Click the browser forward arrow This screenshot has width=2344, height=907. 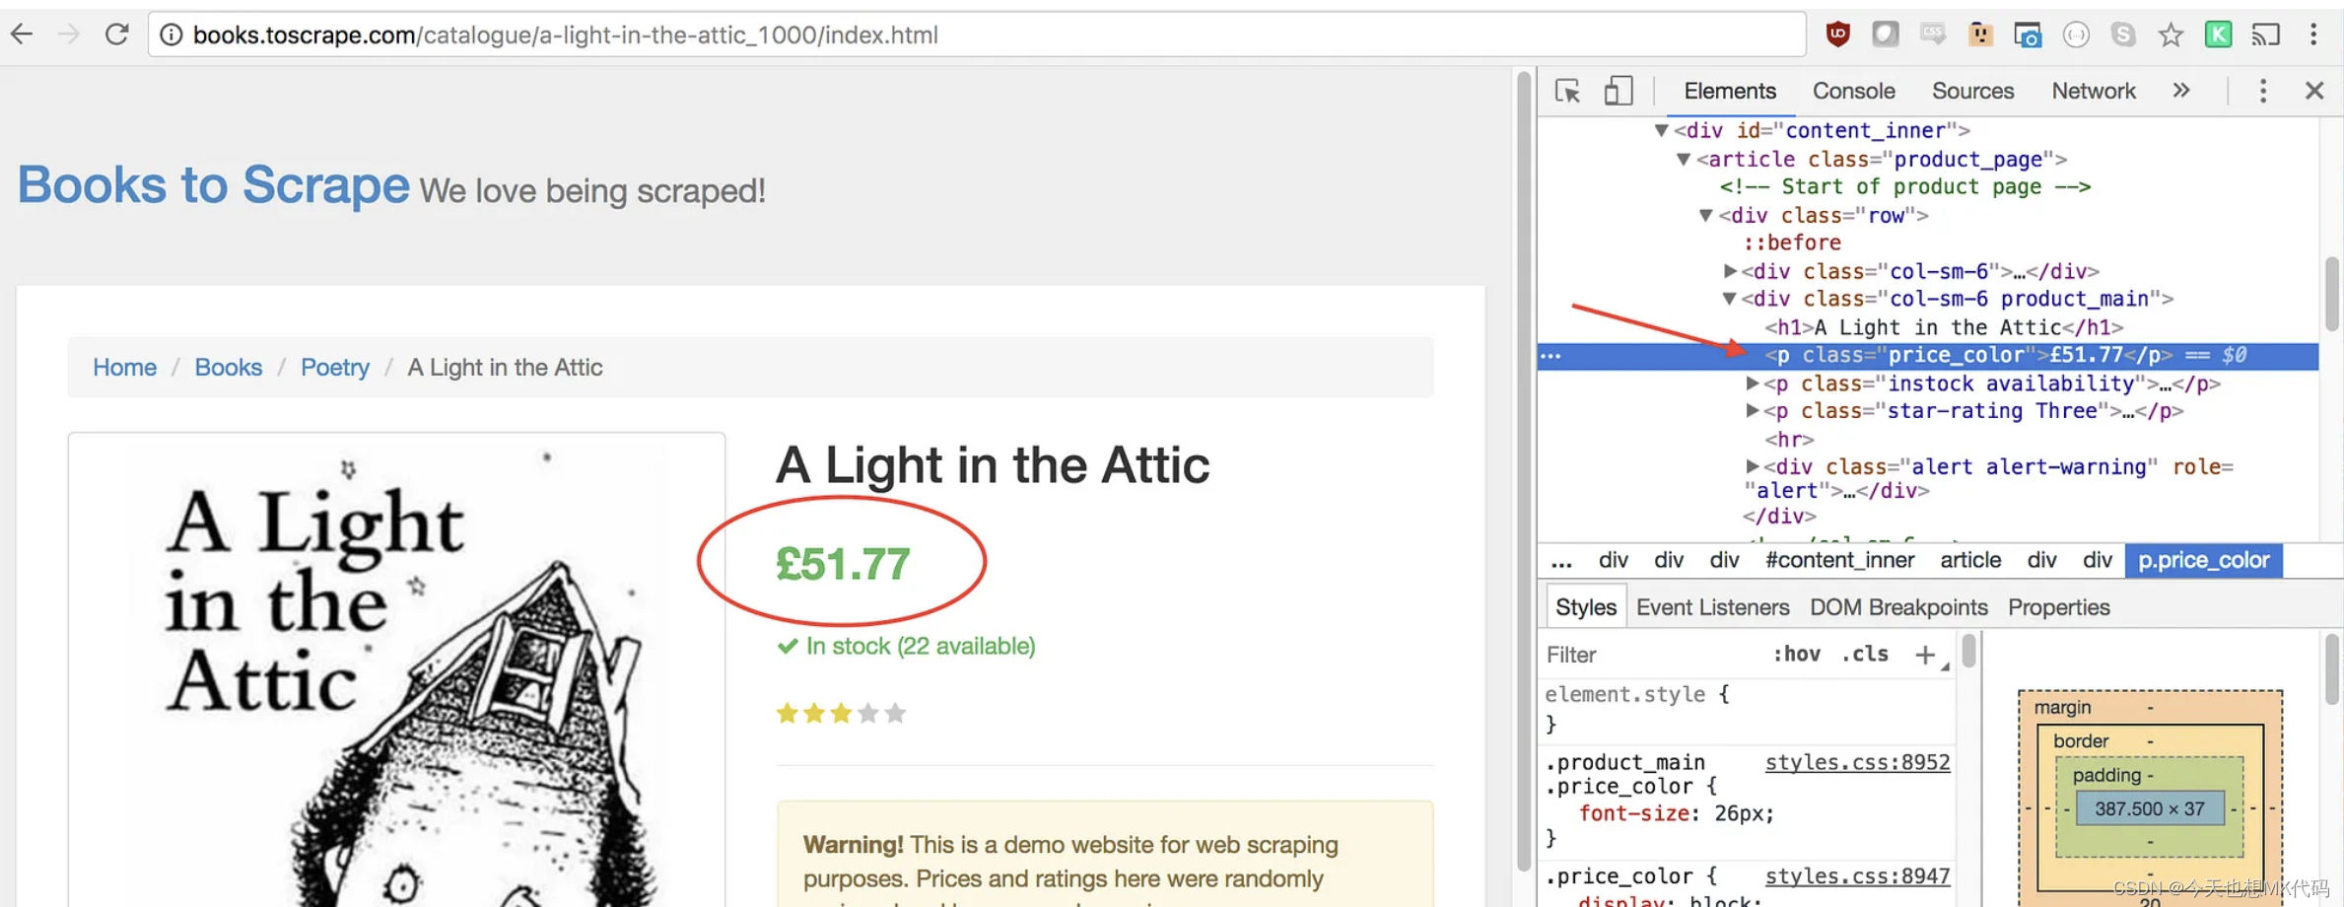pos(68,35)
